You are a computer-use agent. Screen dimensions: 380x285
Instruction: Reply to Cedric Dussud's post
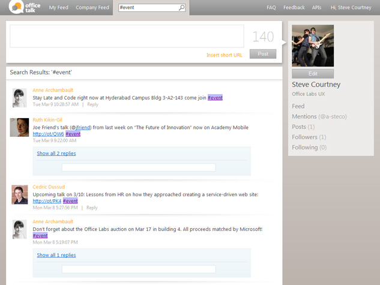tap(92, 208)
